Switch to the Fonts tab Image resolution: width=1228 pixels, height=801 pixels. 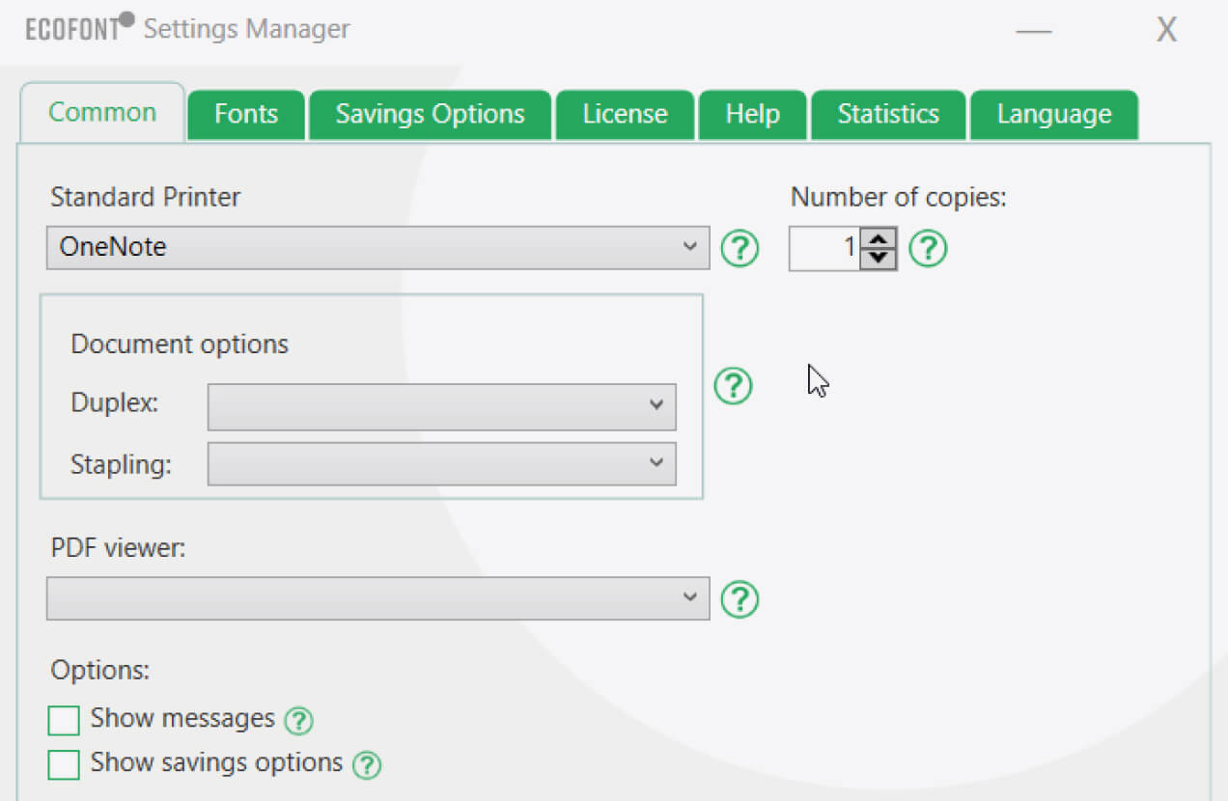[245, 114]
